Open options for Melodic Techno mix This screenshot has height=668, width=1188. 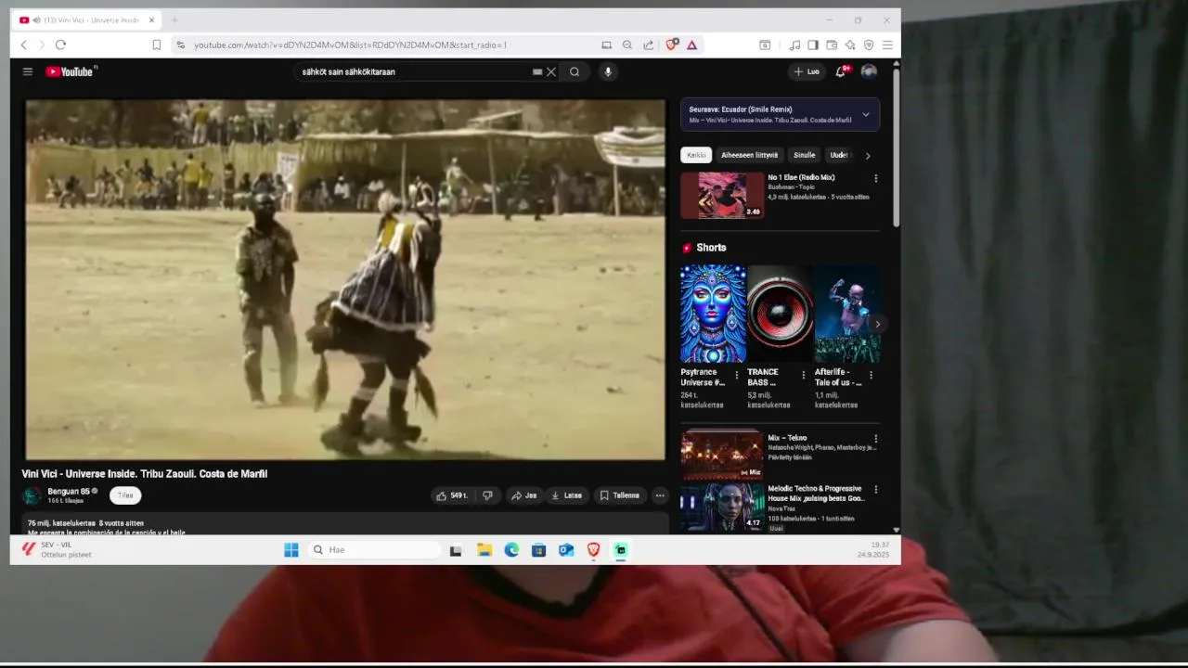[x=875, y=489]
